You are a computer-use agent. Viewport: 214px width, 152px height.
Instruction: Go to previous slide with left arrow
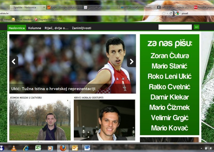click(14, 62)
